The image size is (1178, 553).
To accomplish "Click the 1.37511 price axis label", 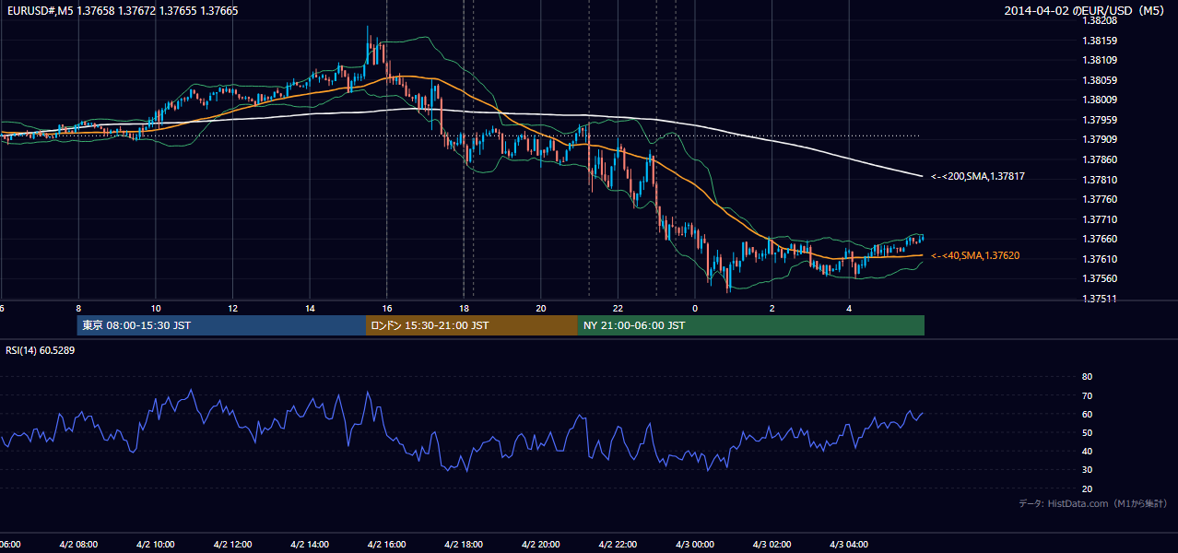I will click(x=1099, y=299).
